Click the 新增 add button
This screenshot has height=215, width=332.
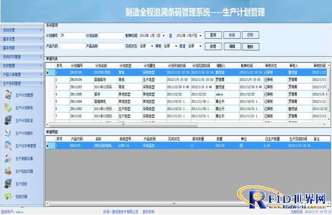(x=213, y=47)
